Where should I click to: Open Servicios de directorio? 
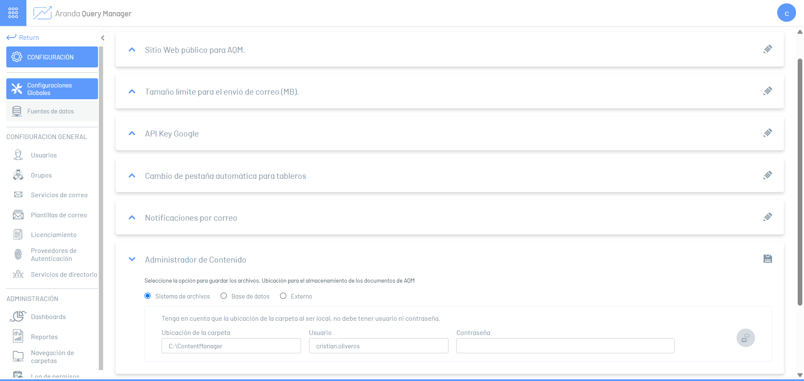(64, 274)
